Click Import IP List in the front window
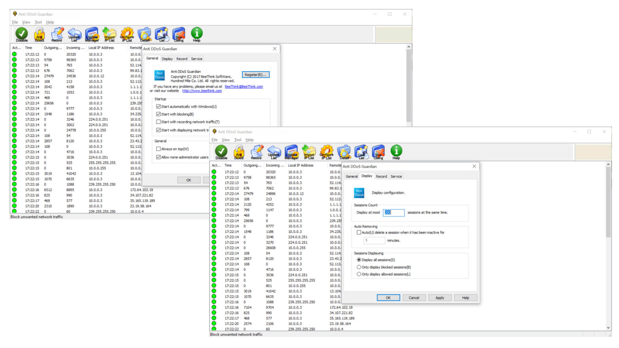The width and height of the screenshot is (619, 348). 309,152
